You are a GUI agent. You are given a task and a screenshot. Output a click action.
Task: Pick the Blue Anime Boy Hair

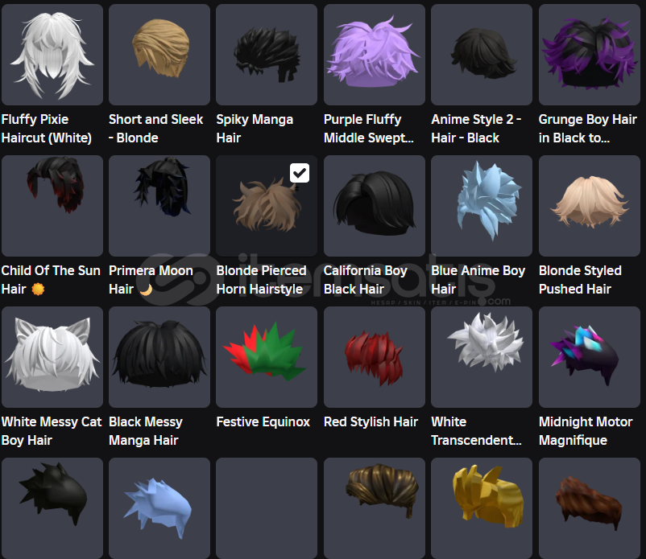[x=482, y=206]
